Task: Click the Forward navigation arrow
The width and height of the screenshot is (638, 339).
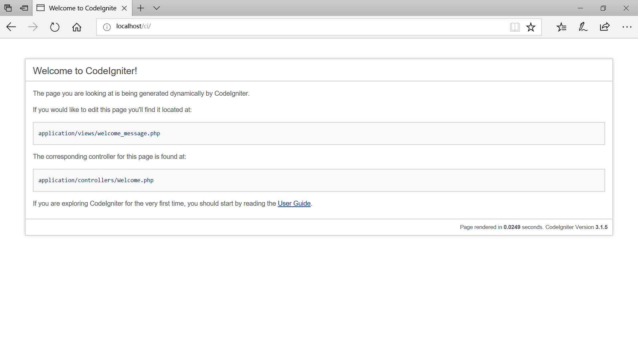Action: (33, 27)
